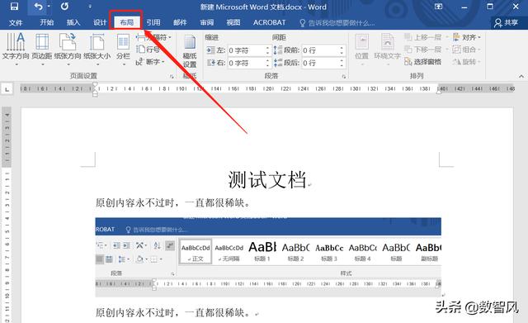Screen dimensions: 528x323
Task: Undo the last action in quick access toolbar
Action: 39,7
